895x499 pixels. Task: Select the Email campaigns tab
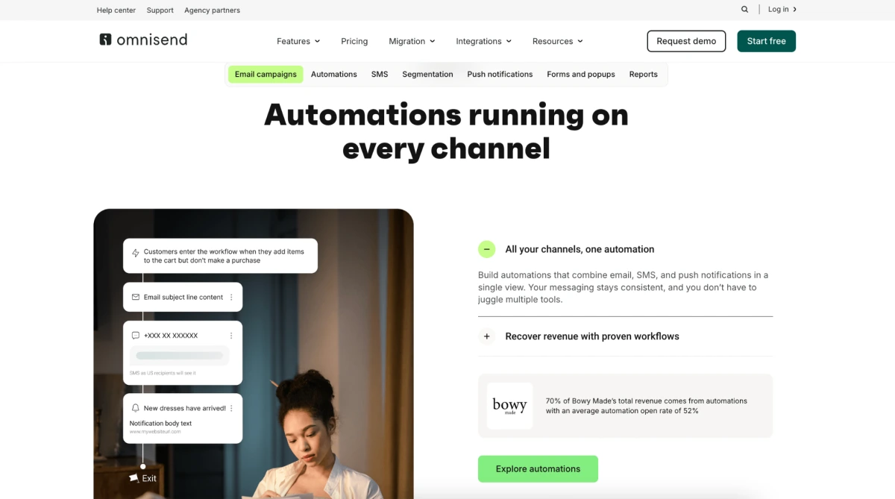pyautogui.click(x=266, y=74)
